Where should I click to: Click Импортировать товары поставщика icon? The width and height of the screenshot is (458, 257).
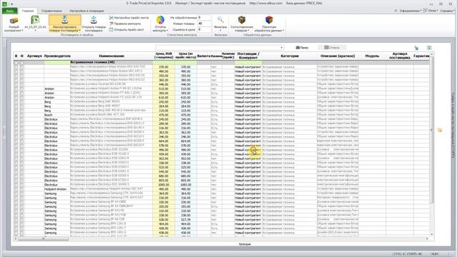(65, 20)
